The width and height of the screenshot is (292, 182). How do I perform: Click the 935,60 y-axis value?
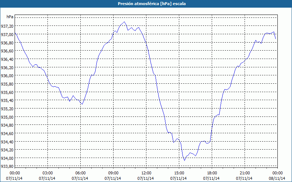point(7,92)
